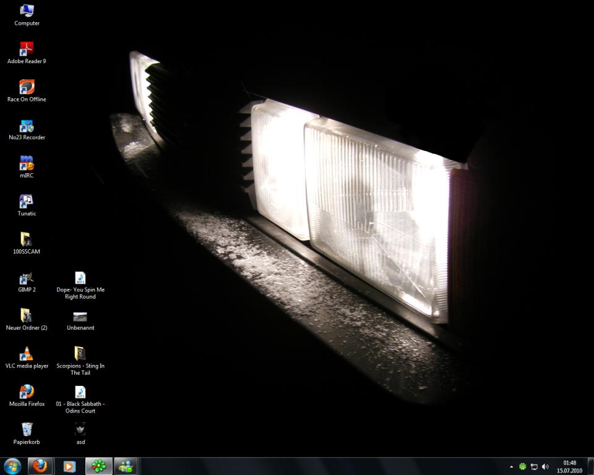The width and height of the screenshot is (594, 475).
Task: Select the asd image file
Action: coord(80,430)
